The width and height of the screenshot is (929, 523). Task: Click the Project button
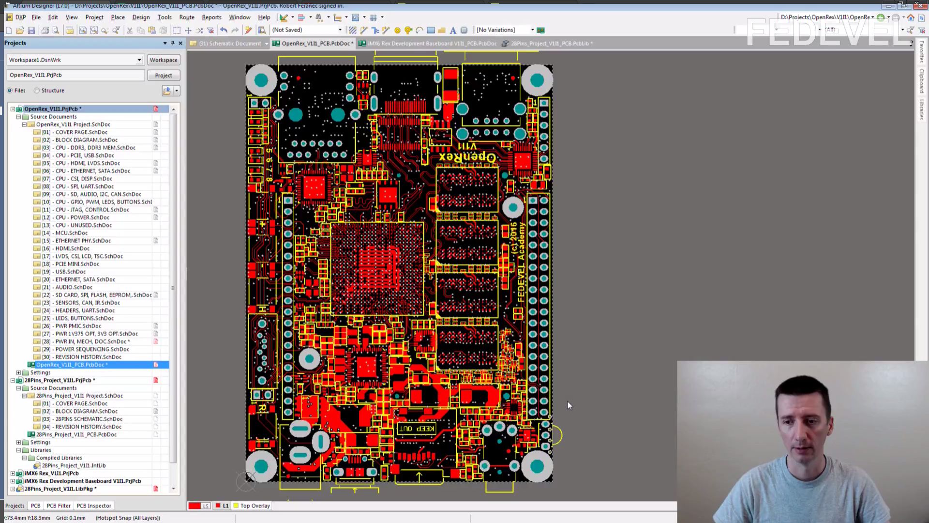pos(163,76)
